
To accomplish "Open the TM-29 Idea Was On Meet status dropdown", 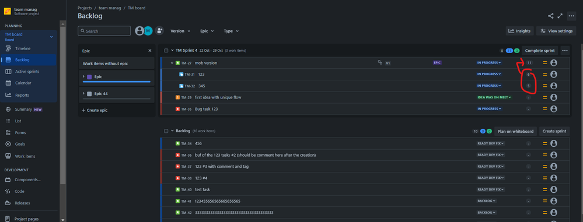I will tap(494, 97).
